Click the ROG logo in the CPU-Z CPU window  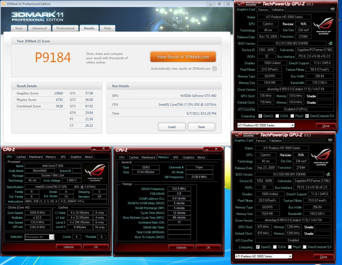[x=95, y=172]
